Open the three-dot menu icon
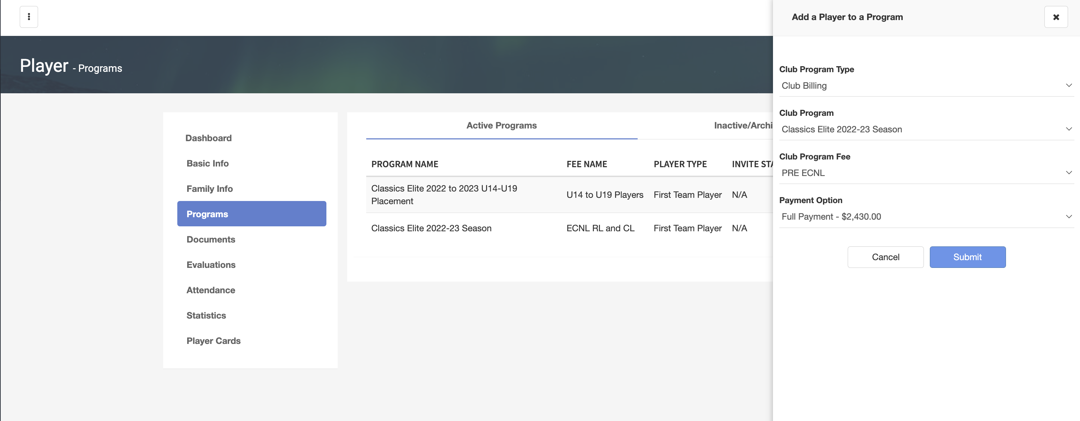The height and width of the screenshot is (421, 1080). (29, 17)
